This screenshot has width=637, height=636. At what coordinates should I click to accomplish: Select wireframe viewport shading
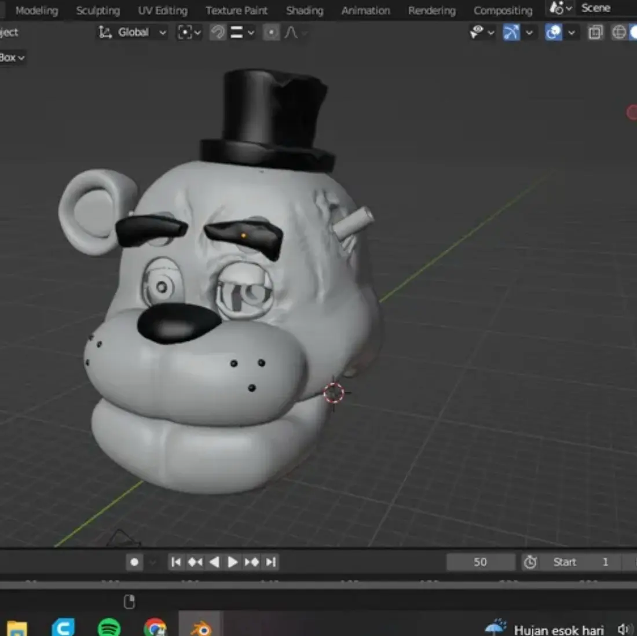coord(618,32)
